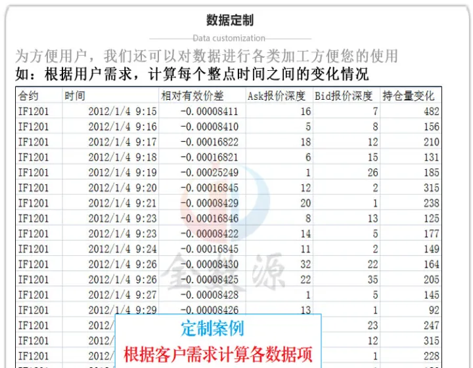The image size is (473, 368).
Task: Select spread value -0.00008425
Action: pyautogui.click(x=210, y=279)
